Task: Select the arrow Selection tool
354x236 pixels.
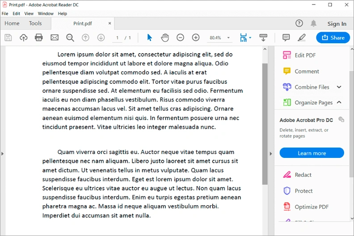Action: (x=149, y=37)
